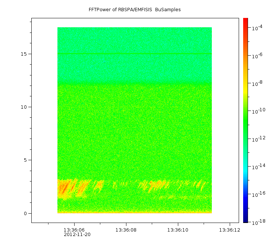
Task: Select the 13:36:08 time axis label
Action: (126, 230)
